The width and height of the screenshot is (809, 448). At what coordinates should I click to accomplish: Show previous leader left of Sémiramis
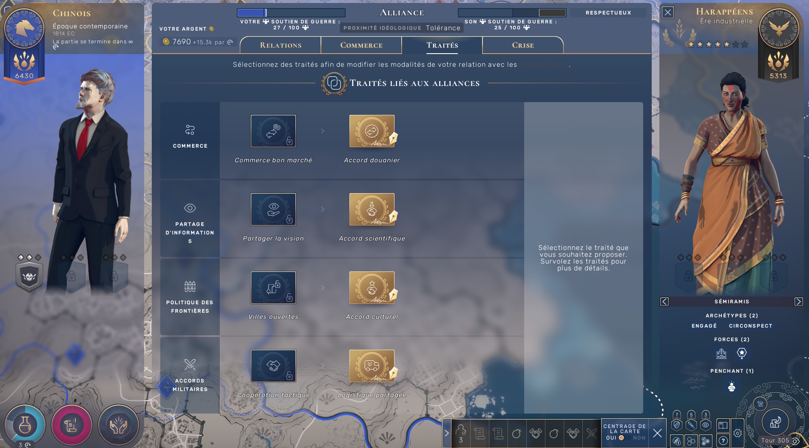pos(664,302)
